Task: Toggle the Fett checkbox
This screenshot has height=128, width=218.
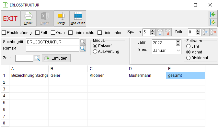Action: pos(37,33)
